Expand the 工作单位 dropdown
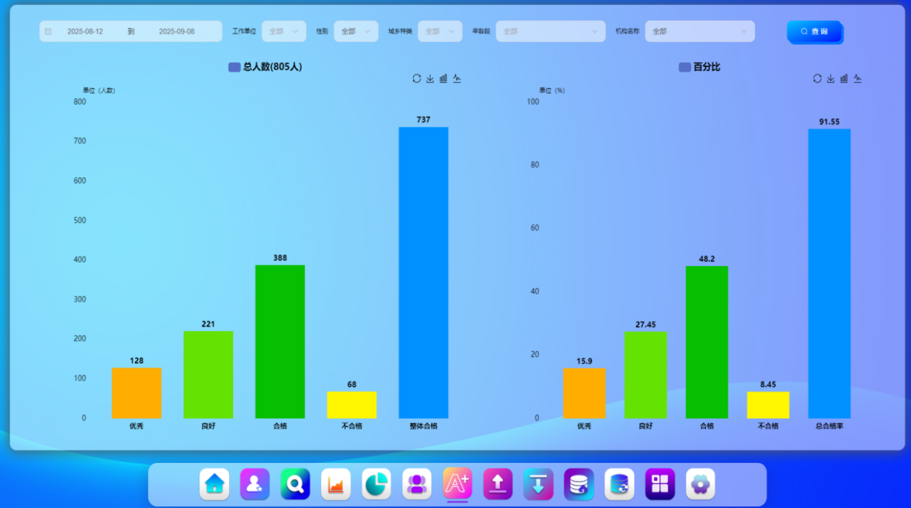The image size is (911, 508). [x=283, y=31]
